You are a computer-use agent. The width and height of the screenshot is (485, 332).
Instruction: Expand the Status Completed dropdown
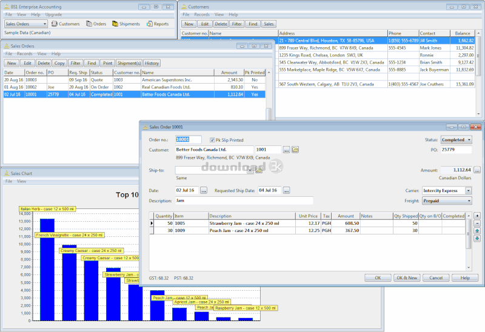[457, 140]
